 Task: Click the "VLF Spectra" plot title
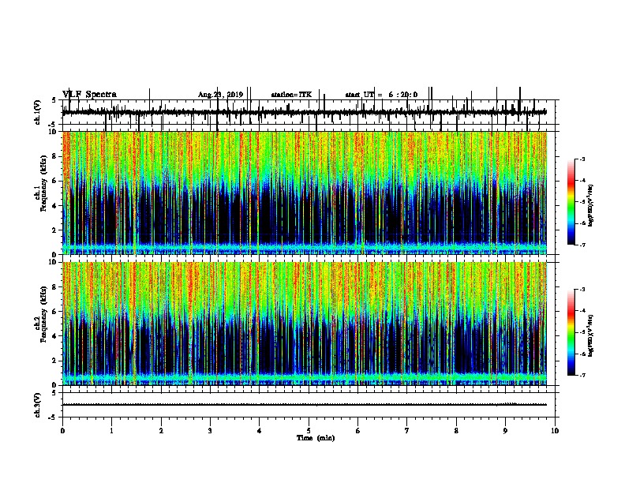[89, 95]
